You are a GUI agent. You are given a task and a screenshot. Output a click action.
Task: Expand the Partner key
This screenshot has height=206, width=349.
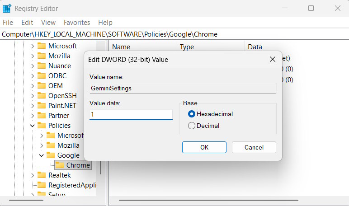tap(33, 116)
